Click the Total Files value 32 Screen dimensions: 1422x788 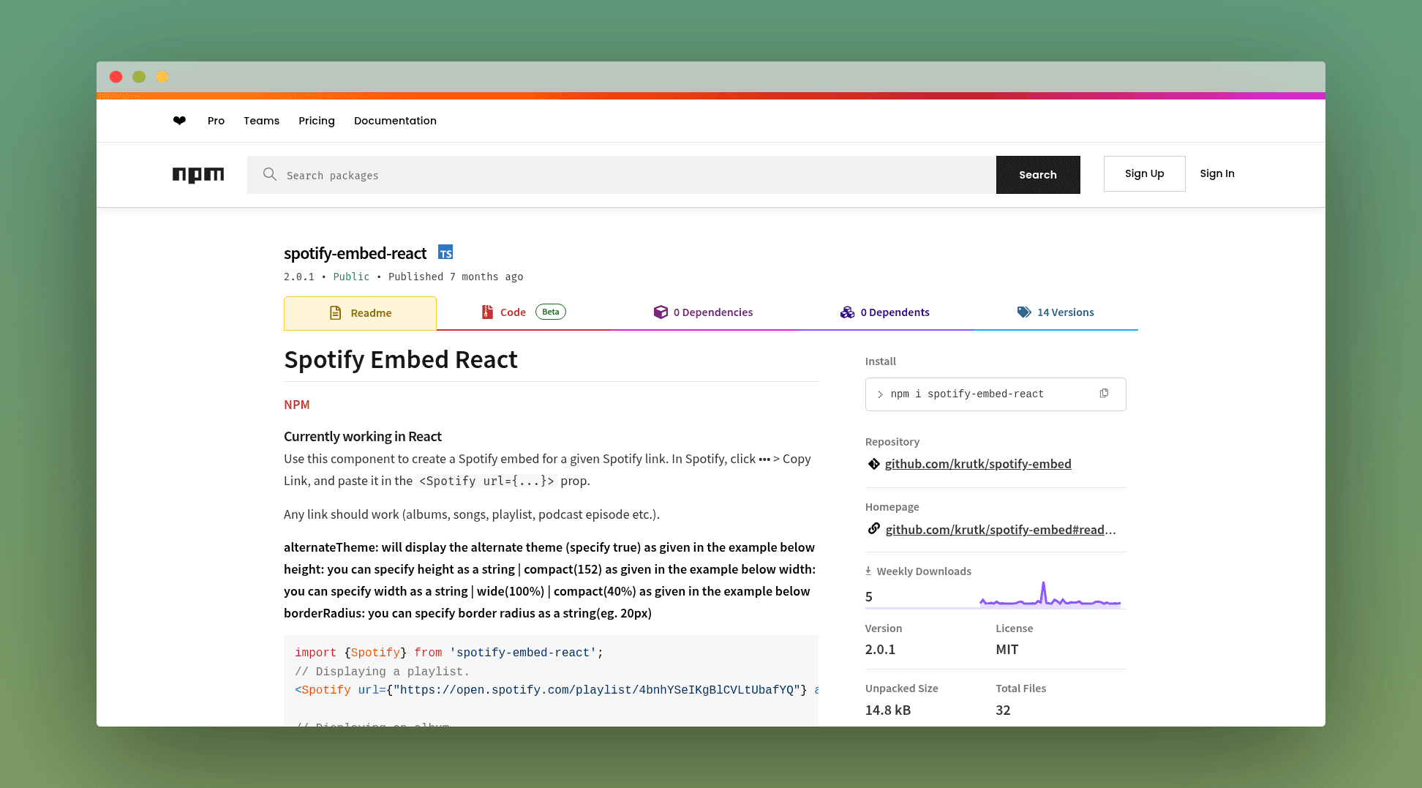tap(1003, 710)
